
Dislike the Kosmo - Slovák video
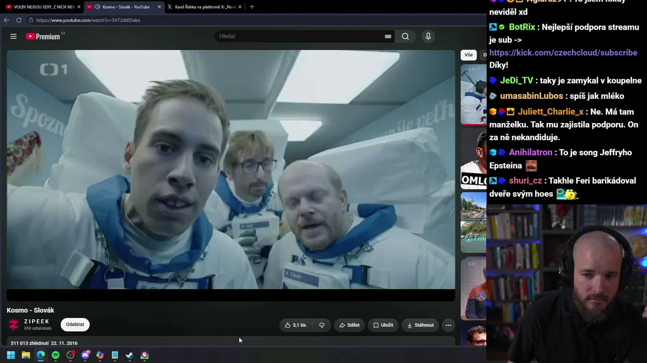(x=322, y=325)
